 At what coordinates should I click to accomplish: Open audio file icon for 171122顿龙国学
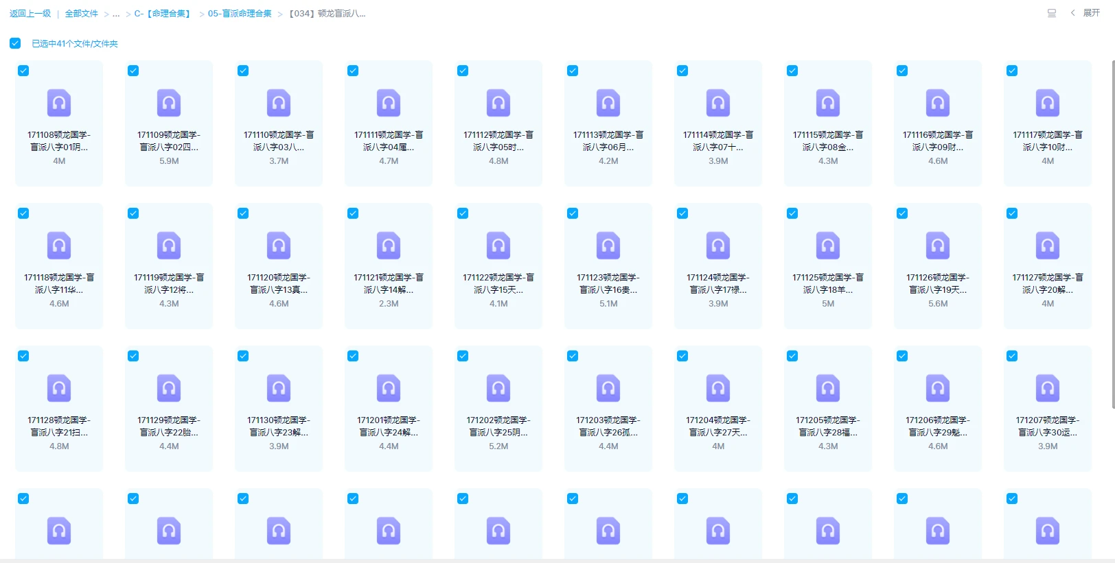point(498,245)
